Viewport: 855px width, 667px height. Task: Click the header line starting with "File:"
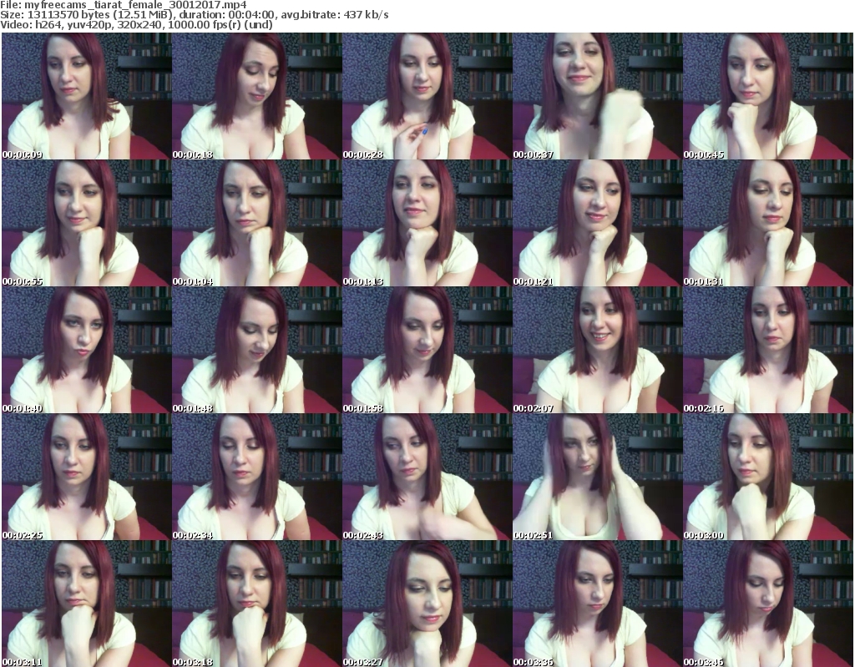point(124,5)
